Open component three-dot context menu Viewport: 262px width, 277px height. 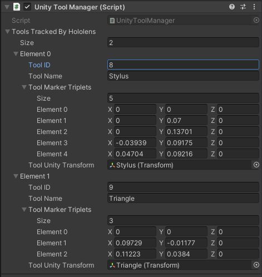[254, 7]
